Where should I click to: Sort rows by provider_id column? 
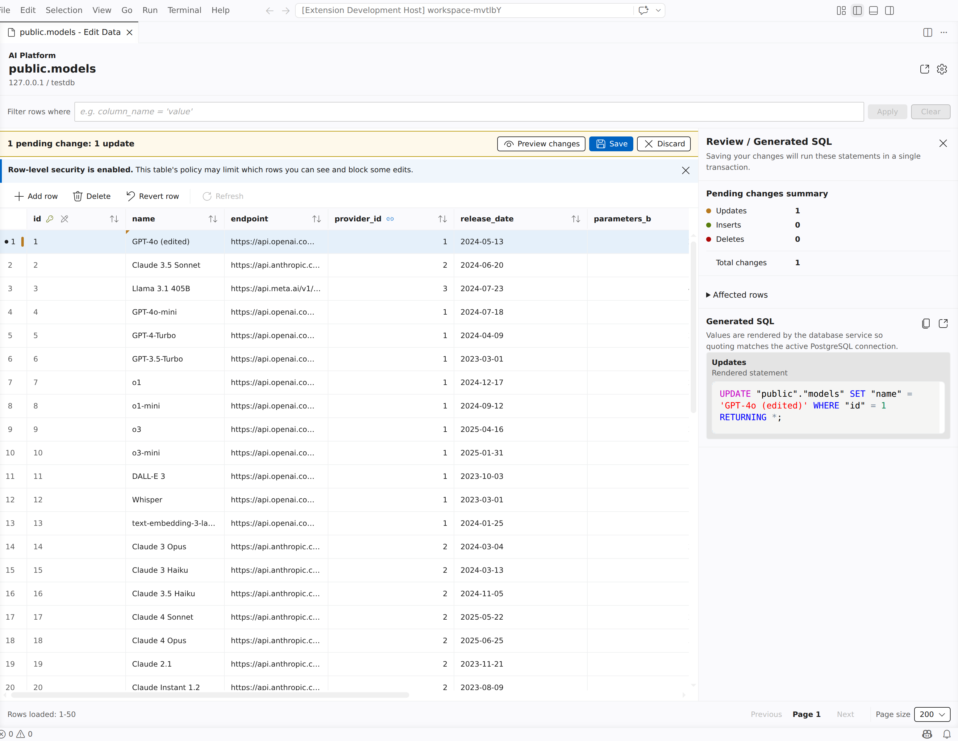(x=442, y=219)
